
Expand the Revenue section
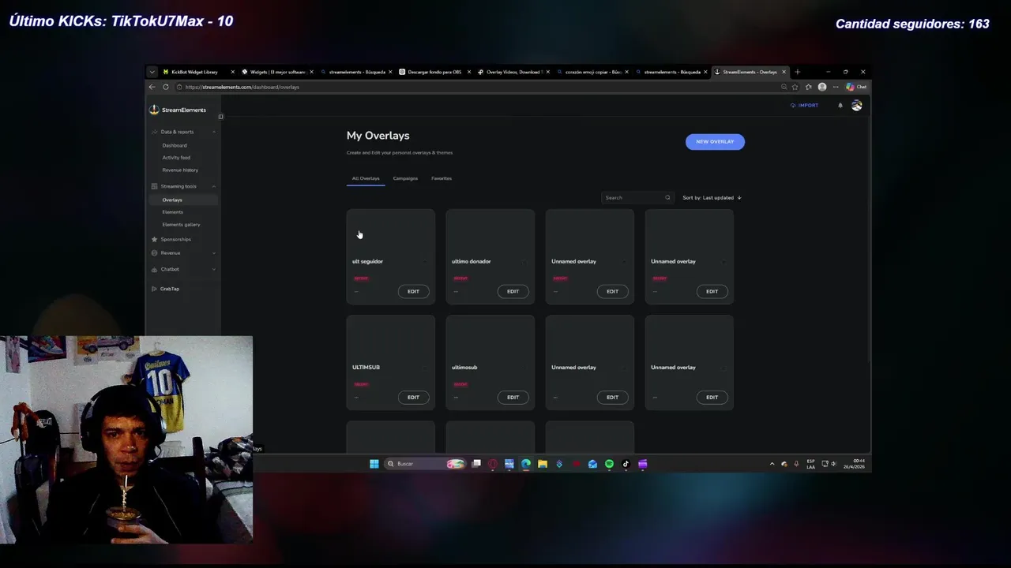pos(213,253)
